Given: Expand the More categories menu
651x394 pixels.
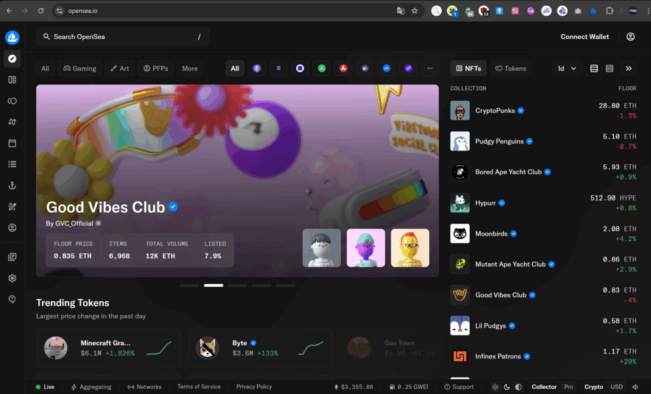Looking at the screenshot, I should click(x=189, y=69).
